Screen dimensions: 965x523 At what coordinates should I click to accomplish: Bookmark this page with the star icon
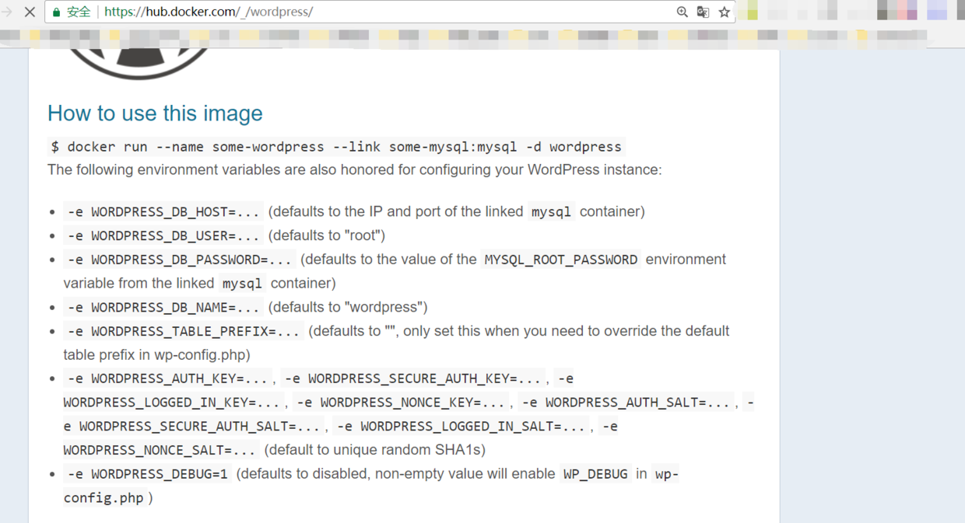tap(724, 12)
